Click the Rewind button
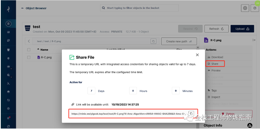This screenshot has height=129, width=260. (x=190, y=29)
